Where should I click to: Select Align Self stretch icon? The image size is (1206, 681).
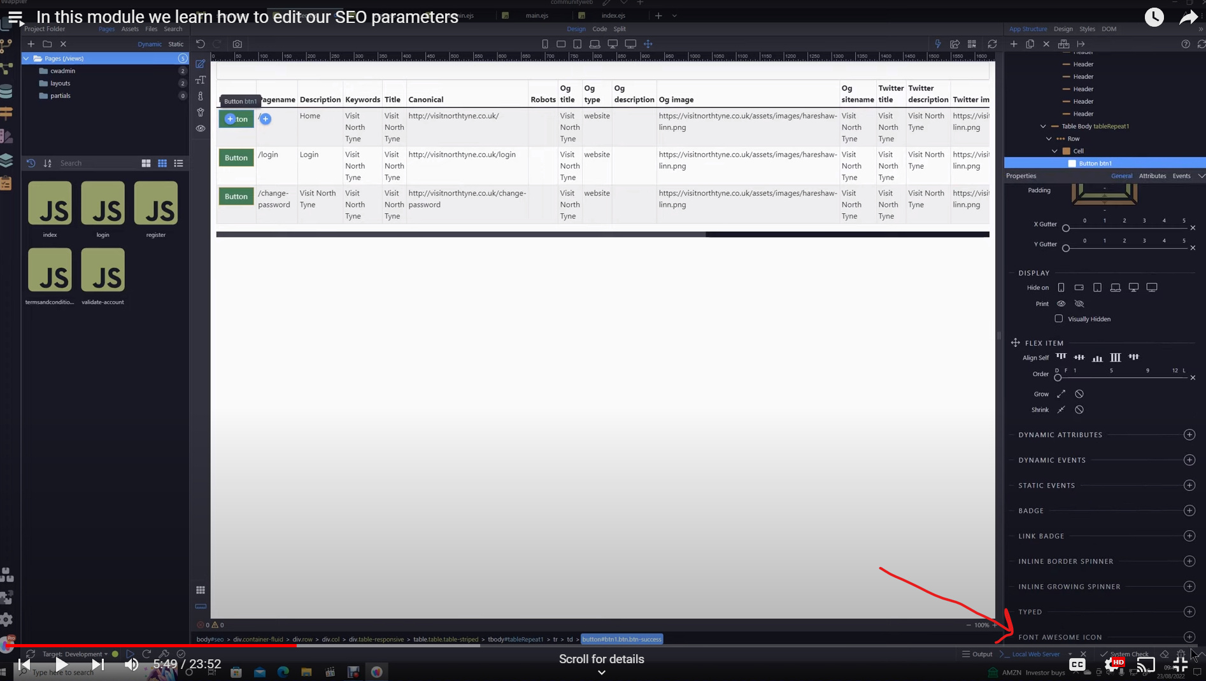pyautogui.click(x=1115, y=357)
